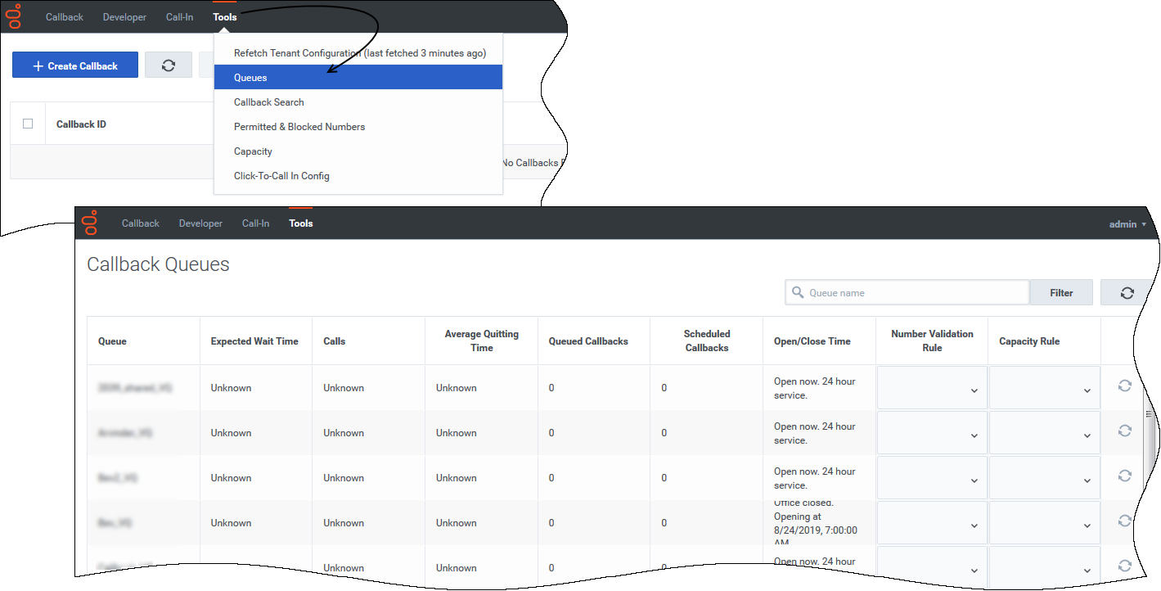Refresh the queue row showing Office closed
The height and width of the screenshot is (591, 1161).
[1124, 521]
